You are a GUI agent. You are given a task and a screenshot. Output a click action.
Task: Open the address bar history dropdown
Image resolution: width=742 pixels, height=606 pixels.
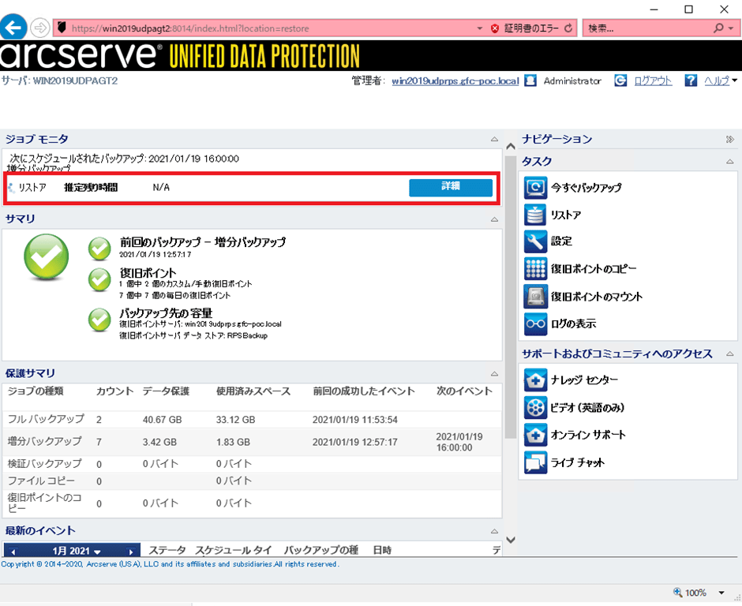click(480, 28)
